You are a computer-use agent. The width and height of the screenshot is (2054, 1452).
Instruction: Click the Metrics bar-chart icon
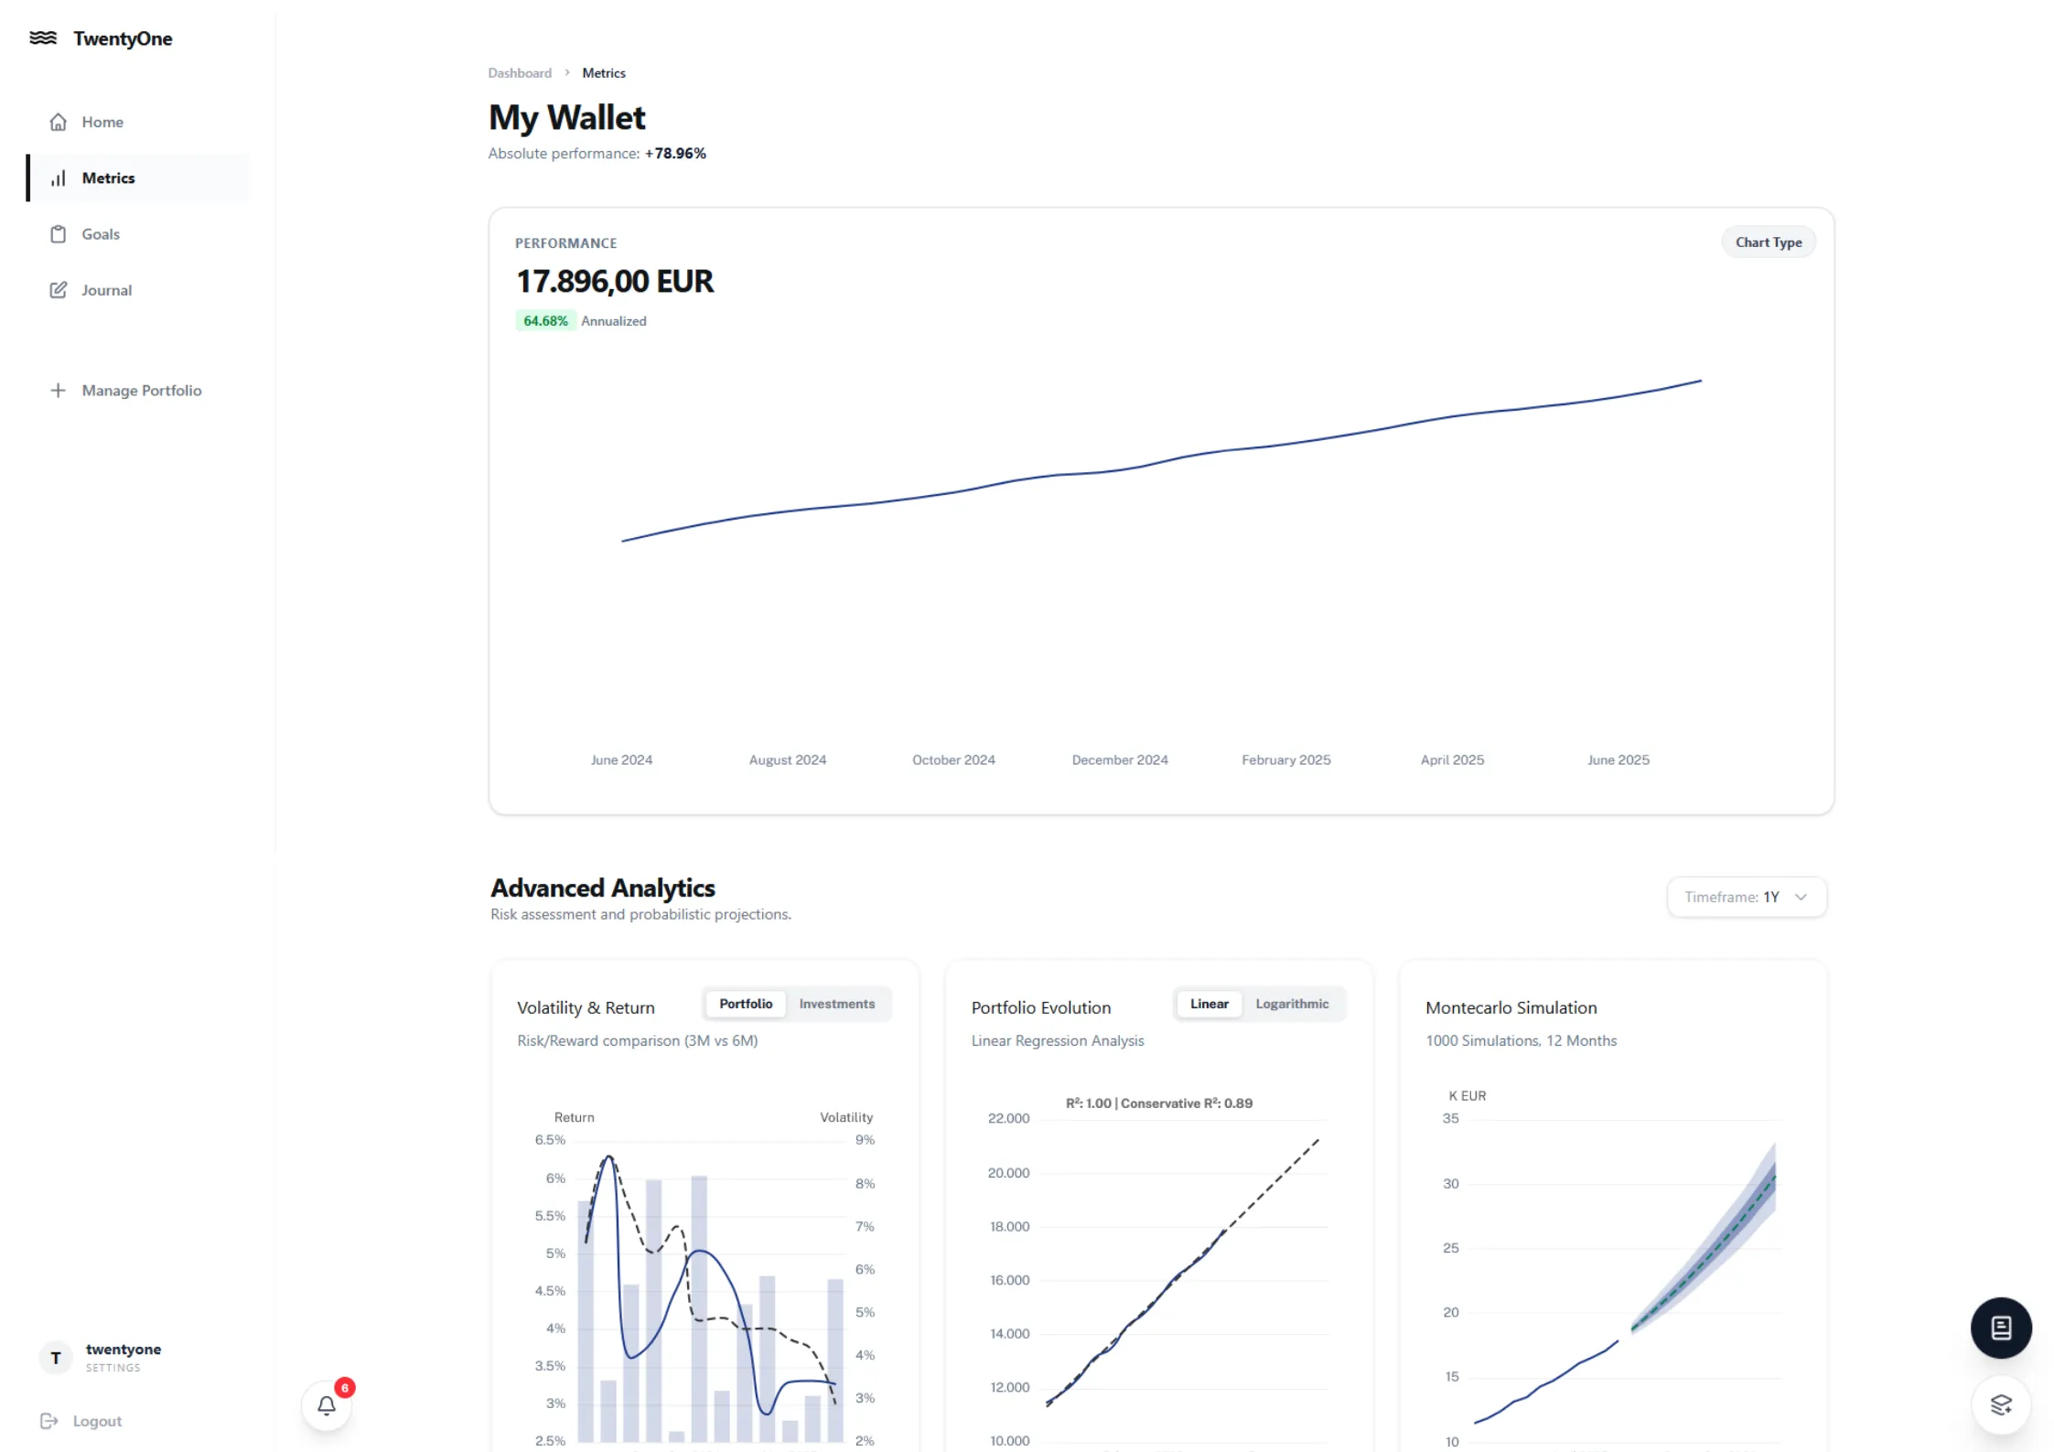pos(58,177)
